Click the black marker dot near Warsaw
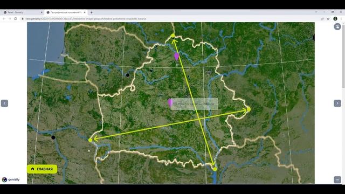345x194 pixels. (x=53, y=137)
